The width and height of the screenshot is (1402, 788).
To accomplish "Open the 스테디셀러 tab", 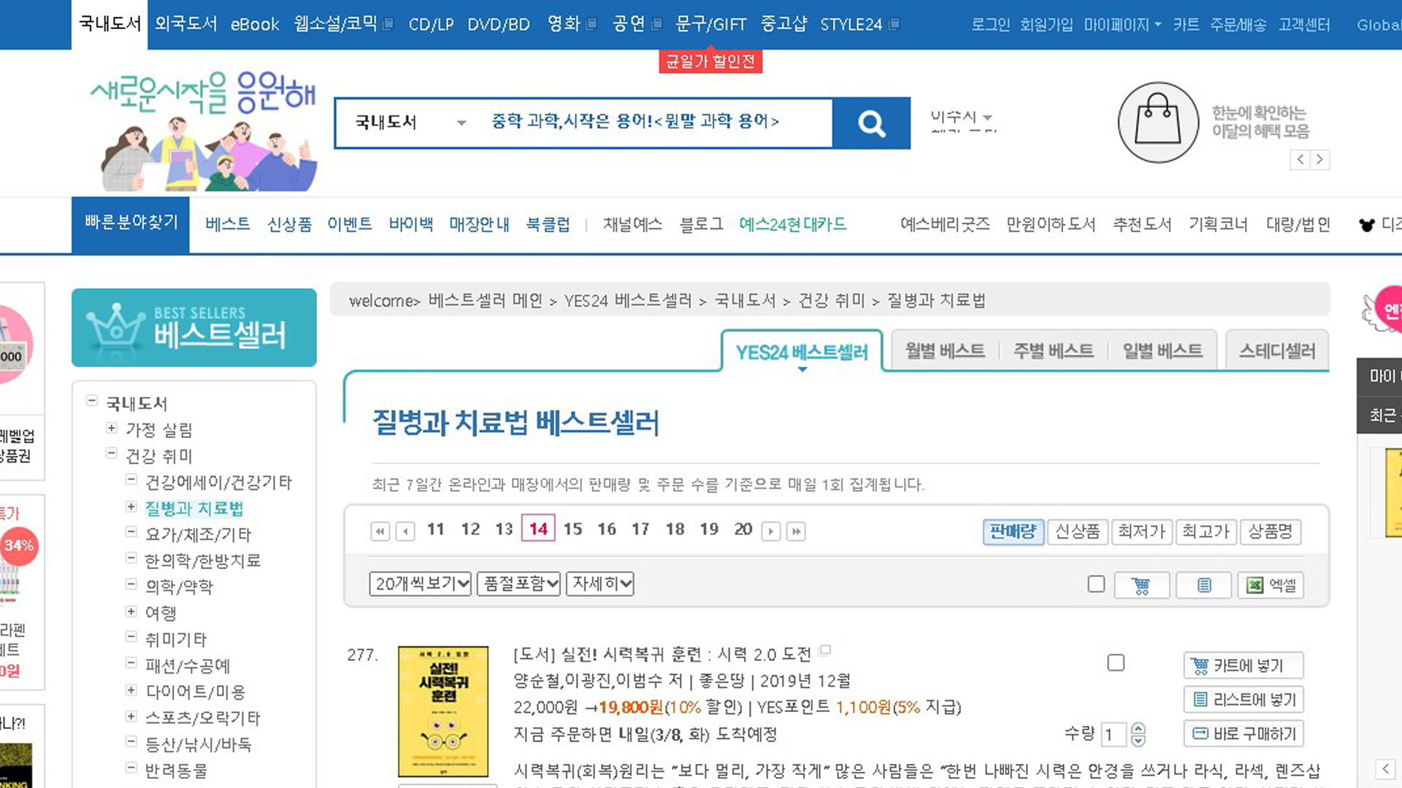I will (1277, 351).
